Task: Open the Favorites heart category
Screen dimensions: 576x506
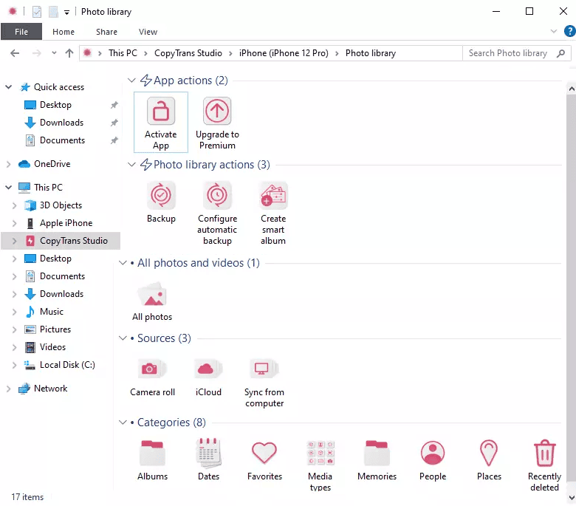Action: [264, 460]
